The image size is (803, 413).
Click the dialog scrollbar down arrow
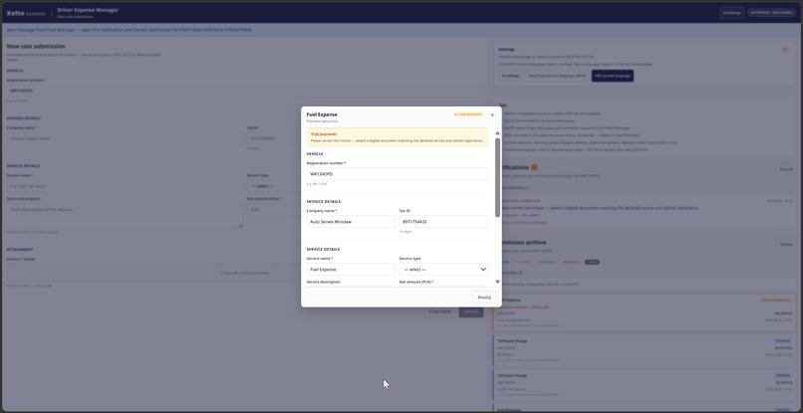pos(498,282)
